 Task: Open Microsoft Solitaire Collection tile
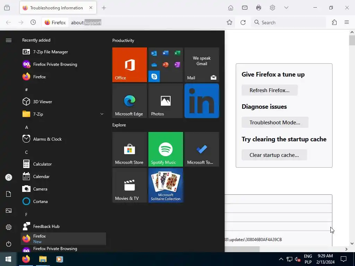(166, 185)
